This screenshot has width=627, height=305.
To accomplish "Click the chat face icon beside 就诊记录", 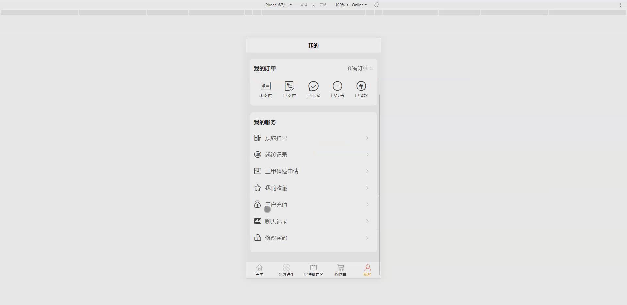I will [258, 154].
